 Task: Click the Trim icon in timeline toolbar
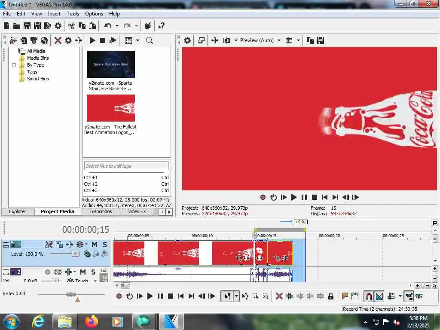tap(289, 296)
